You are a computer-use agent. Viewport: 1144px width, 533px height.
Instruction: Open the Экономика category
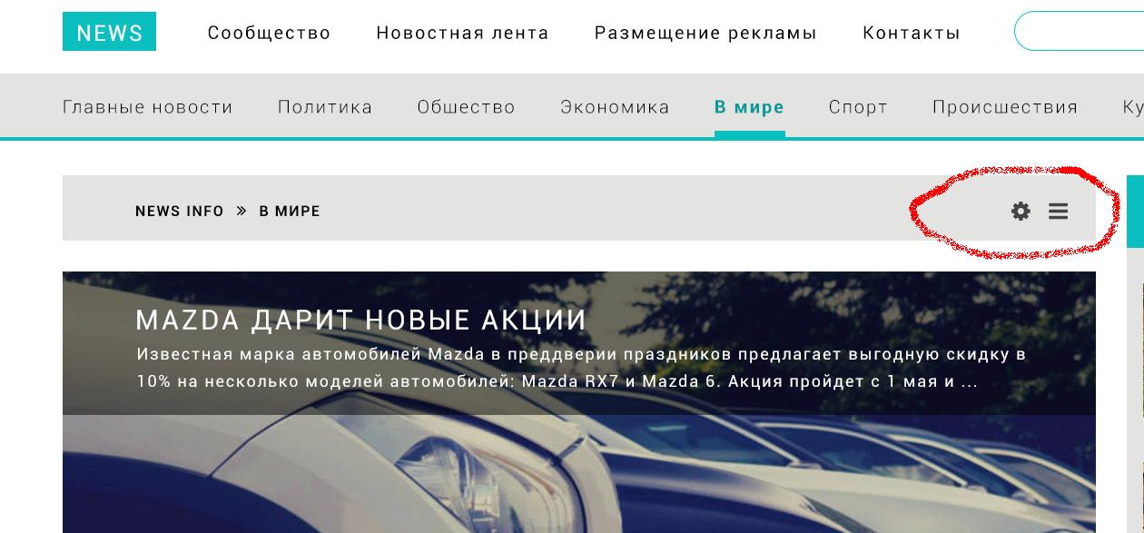coord(615,107)
